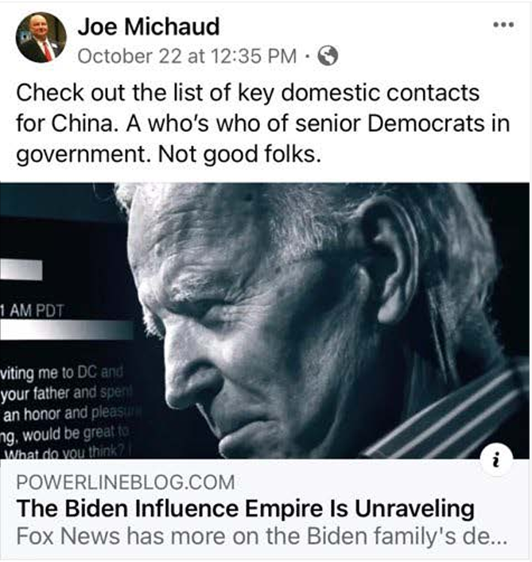Viewport: 532px width, 562px height.
Task: Open Joe Michaud's profile picture
Action: [41, 37]
